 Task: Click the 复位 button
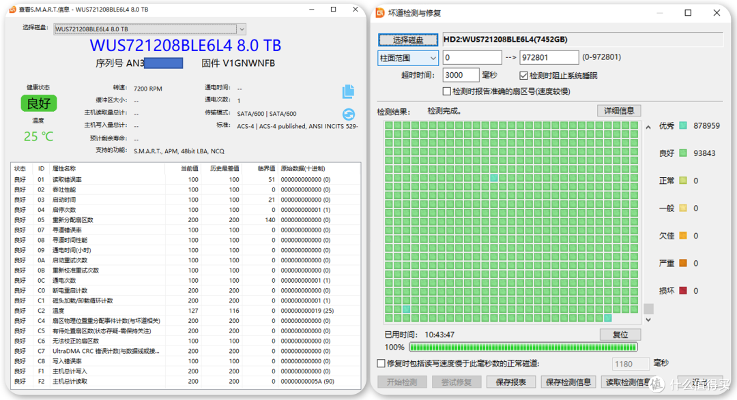620,335
